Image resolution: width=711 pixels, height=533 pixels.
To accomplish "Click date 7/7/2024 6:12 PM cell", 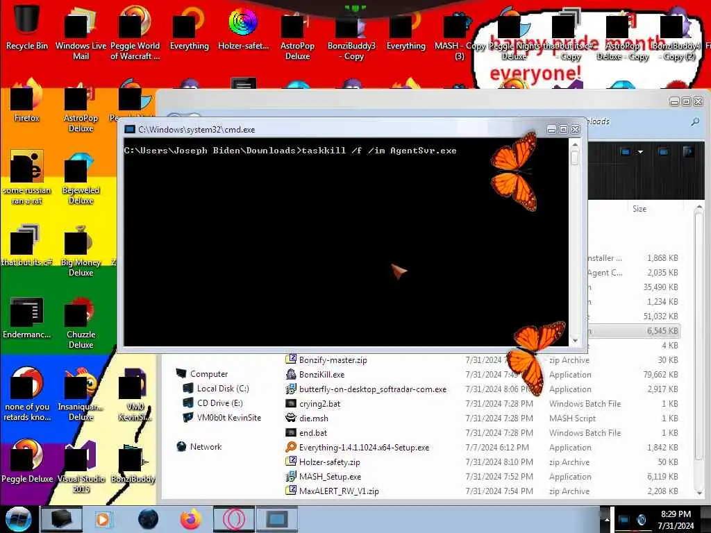I will point(497,448).
